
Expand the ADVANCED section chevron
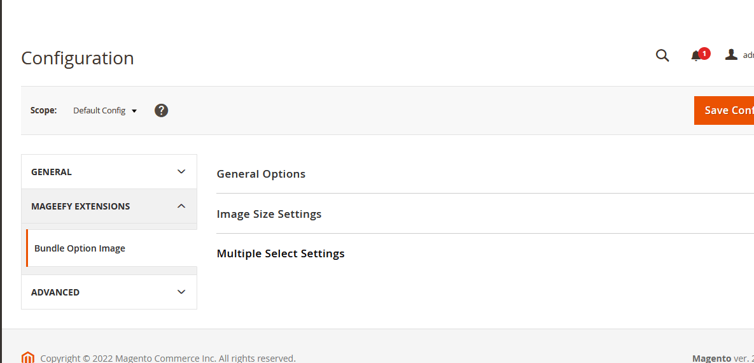[x=181, y=292]
